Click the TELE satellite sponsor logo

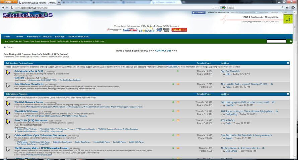(x=179, y=30)
